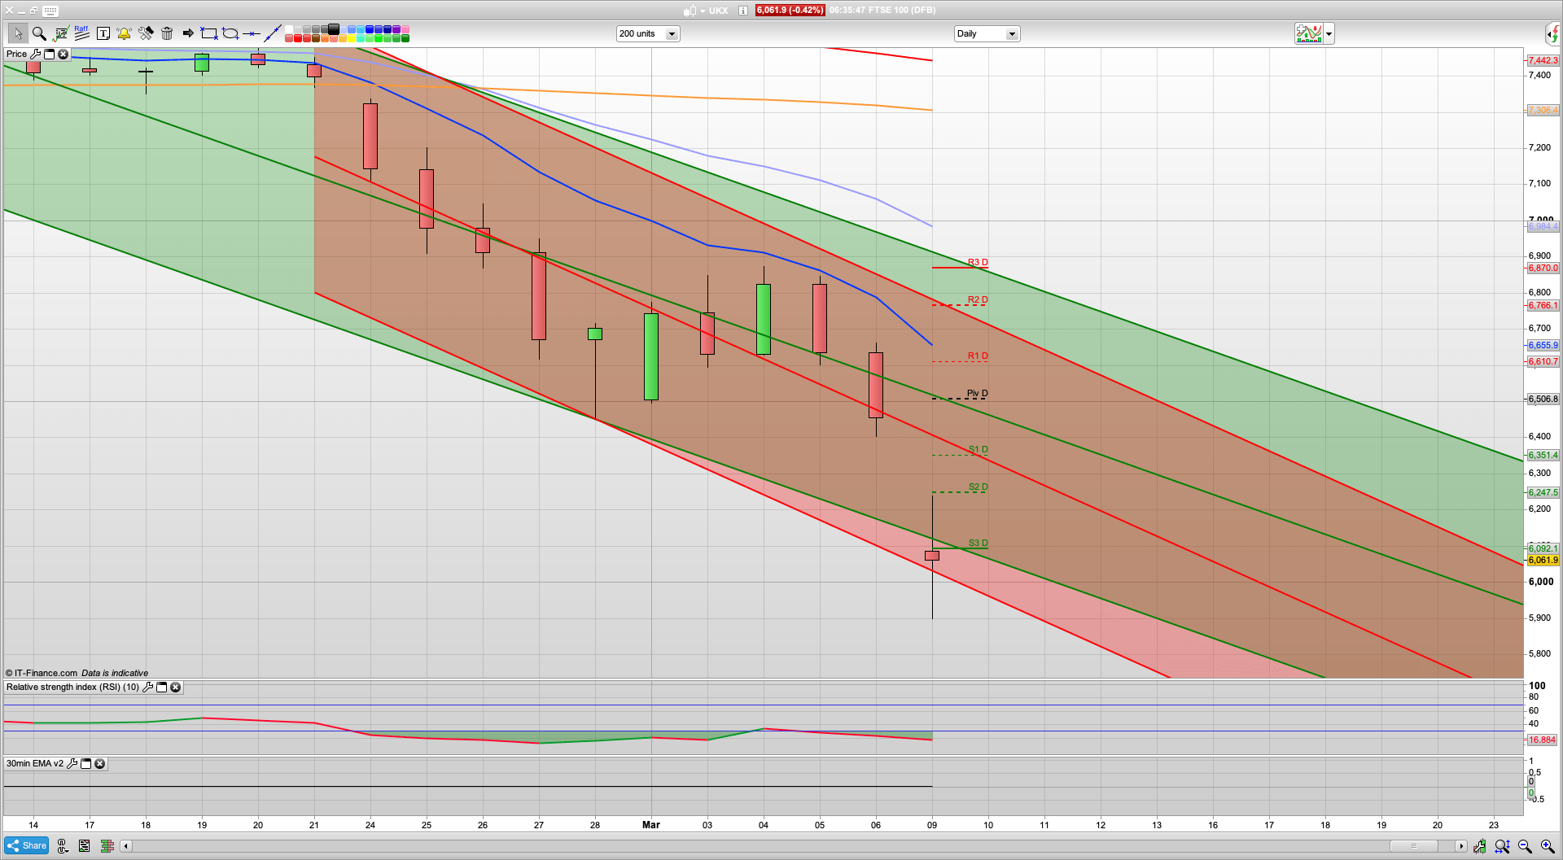1563x860 pixels.
Task: Click the horizontal scrollbar left arrow
Action: click(x=125, y=846)
